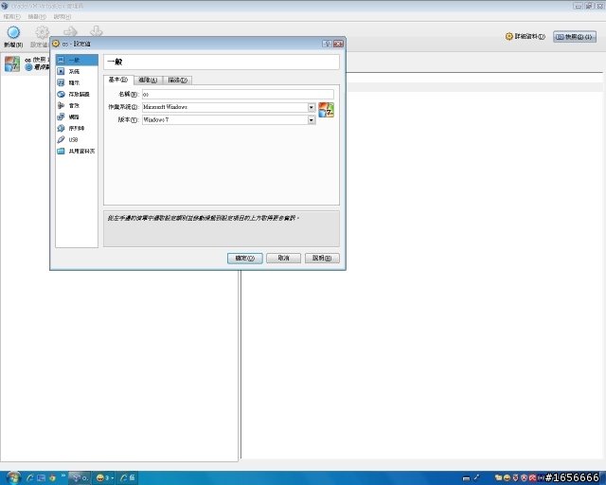Viewport: 606px width, 485px height.
Task: Open the operating system type dropdown
Action: pos(229,107)
